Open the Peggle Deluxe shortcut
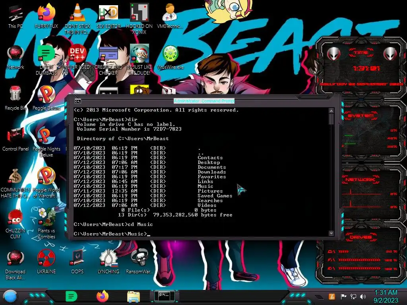This screenshot has height=305, width=407. (46, 98)
